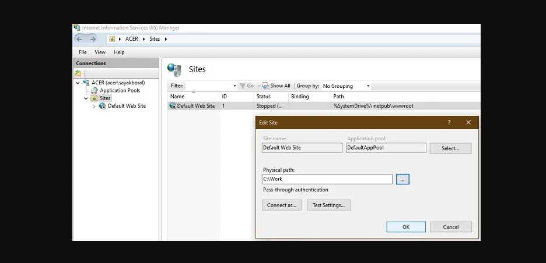Open the View menu
The height and width of the screenshot is (263, 546).
[x=100, y=52]
